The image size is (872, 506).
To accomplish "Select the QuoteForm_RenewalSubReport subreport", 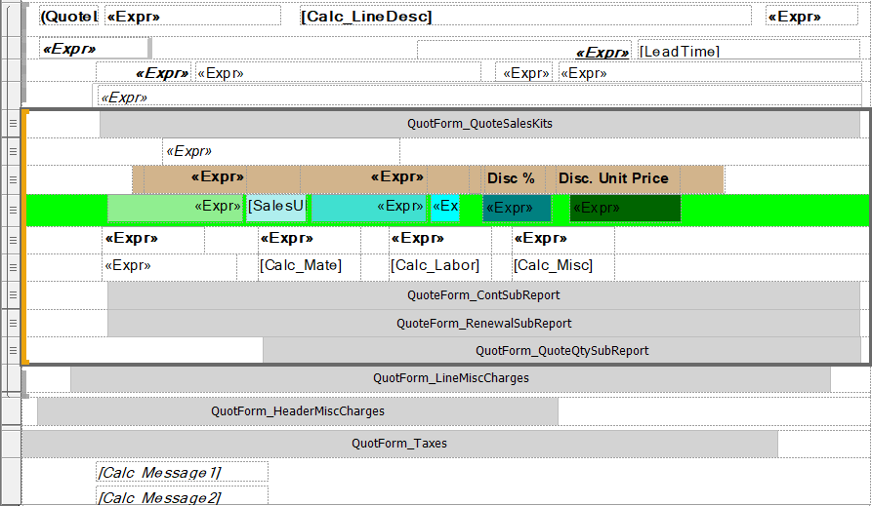I will tap(483, 323).
